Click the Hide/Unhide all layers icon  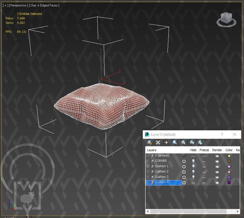pos(191,142)
